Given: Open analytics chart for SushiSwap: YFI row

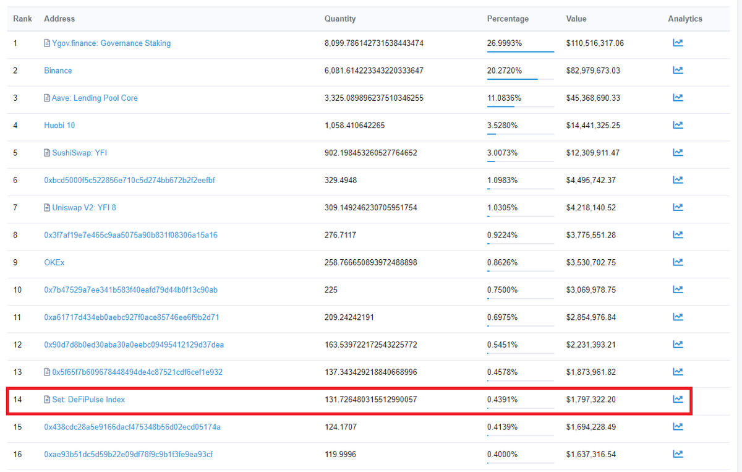Looking at the screenshot, I should click(x=678, y=153).
